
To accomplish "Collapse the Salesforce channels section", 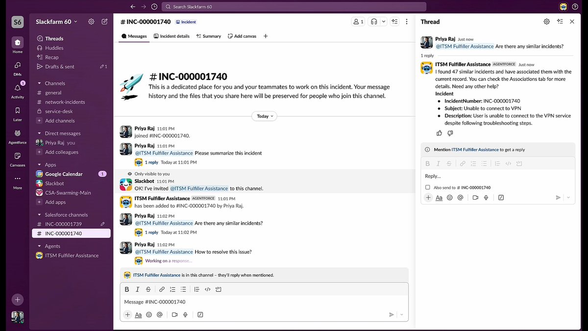I will (40, 215).
